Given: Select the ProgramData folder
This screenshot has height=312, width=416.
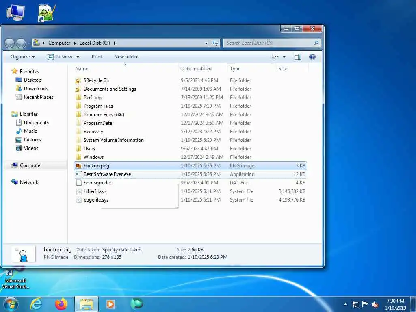Looking at the screenshot, I should pyautogui.click(x=97, y=123).
